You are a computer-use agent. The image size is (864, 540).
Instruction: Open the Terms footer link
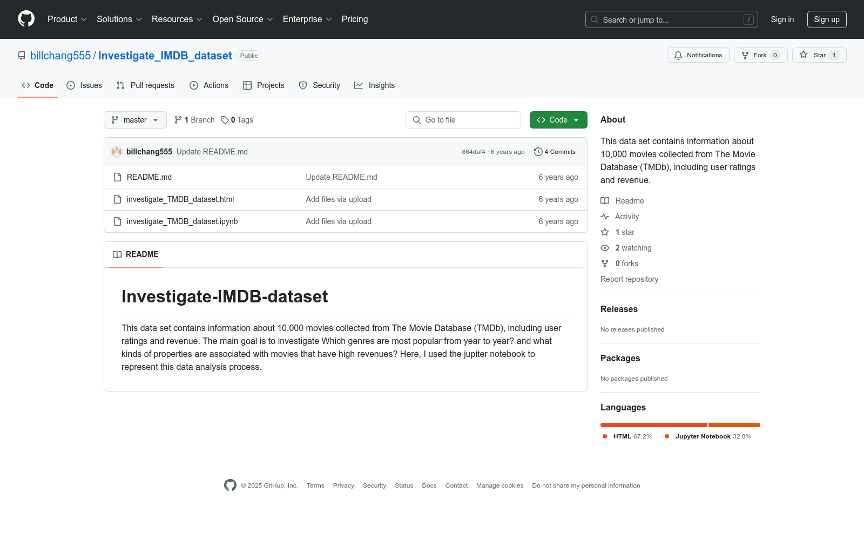pyautogui.click(x=315, y=485)
